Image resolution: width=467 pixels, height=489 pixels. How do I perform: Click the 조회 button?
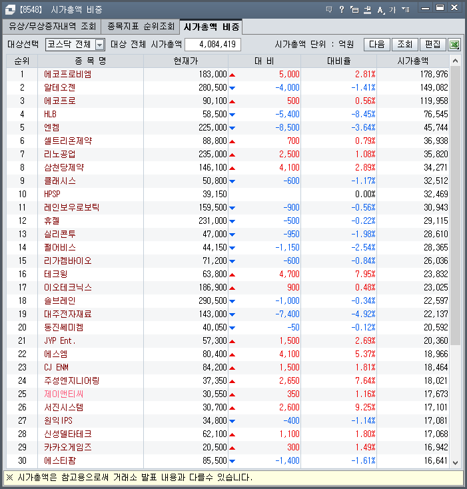click(x=404, y=45)
